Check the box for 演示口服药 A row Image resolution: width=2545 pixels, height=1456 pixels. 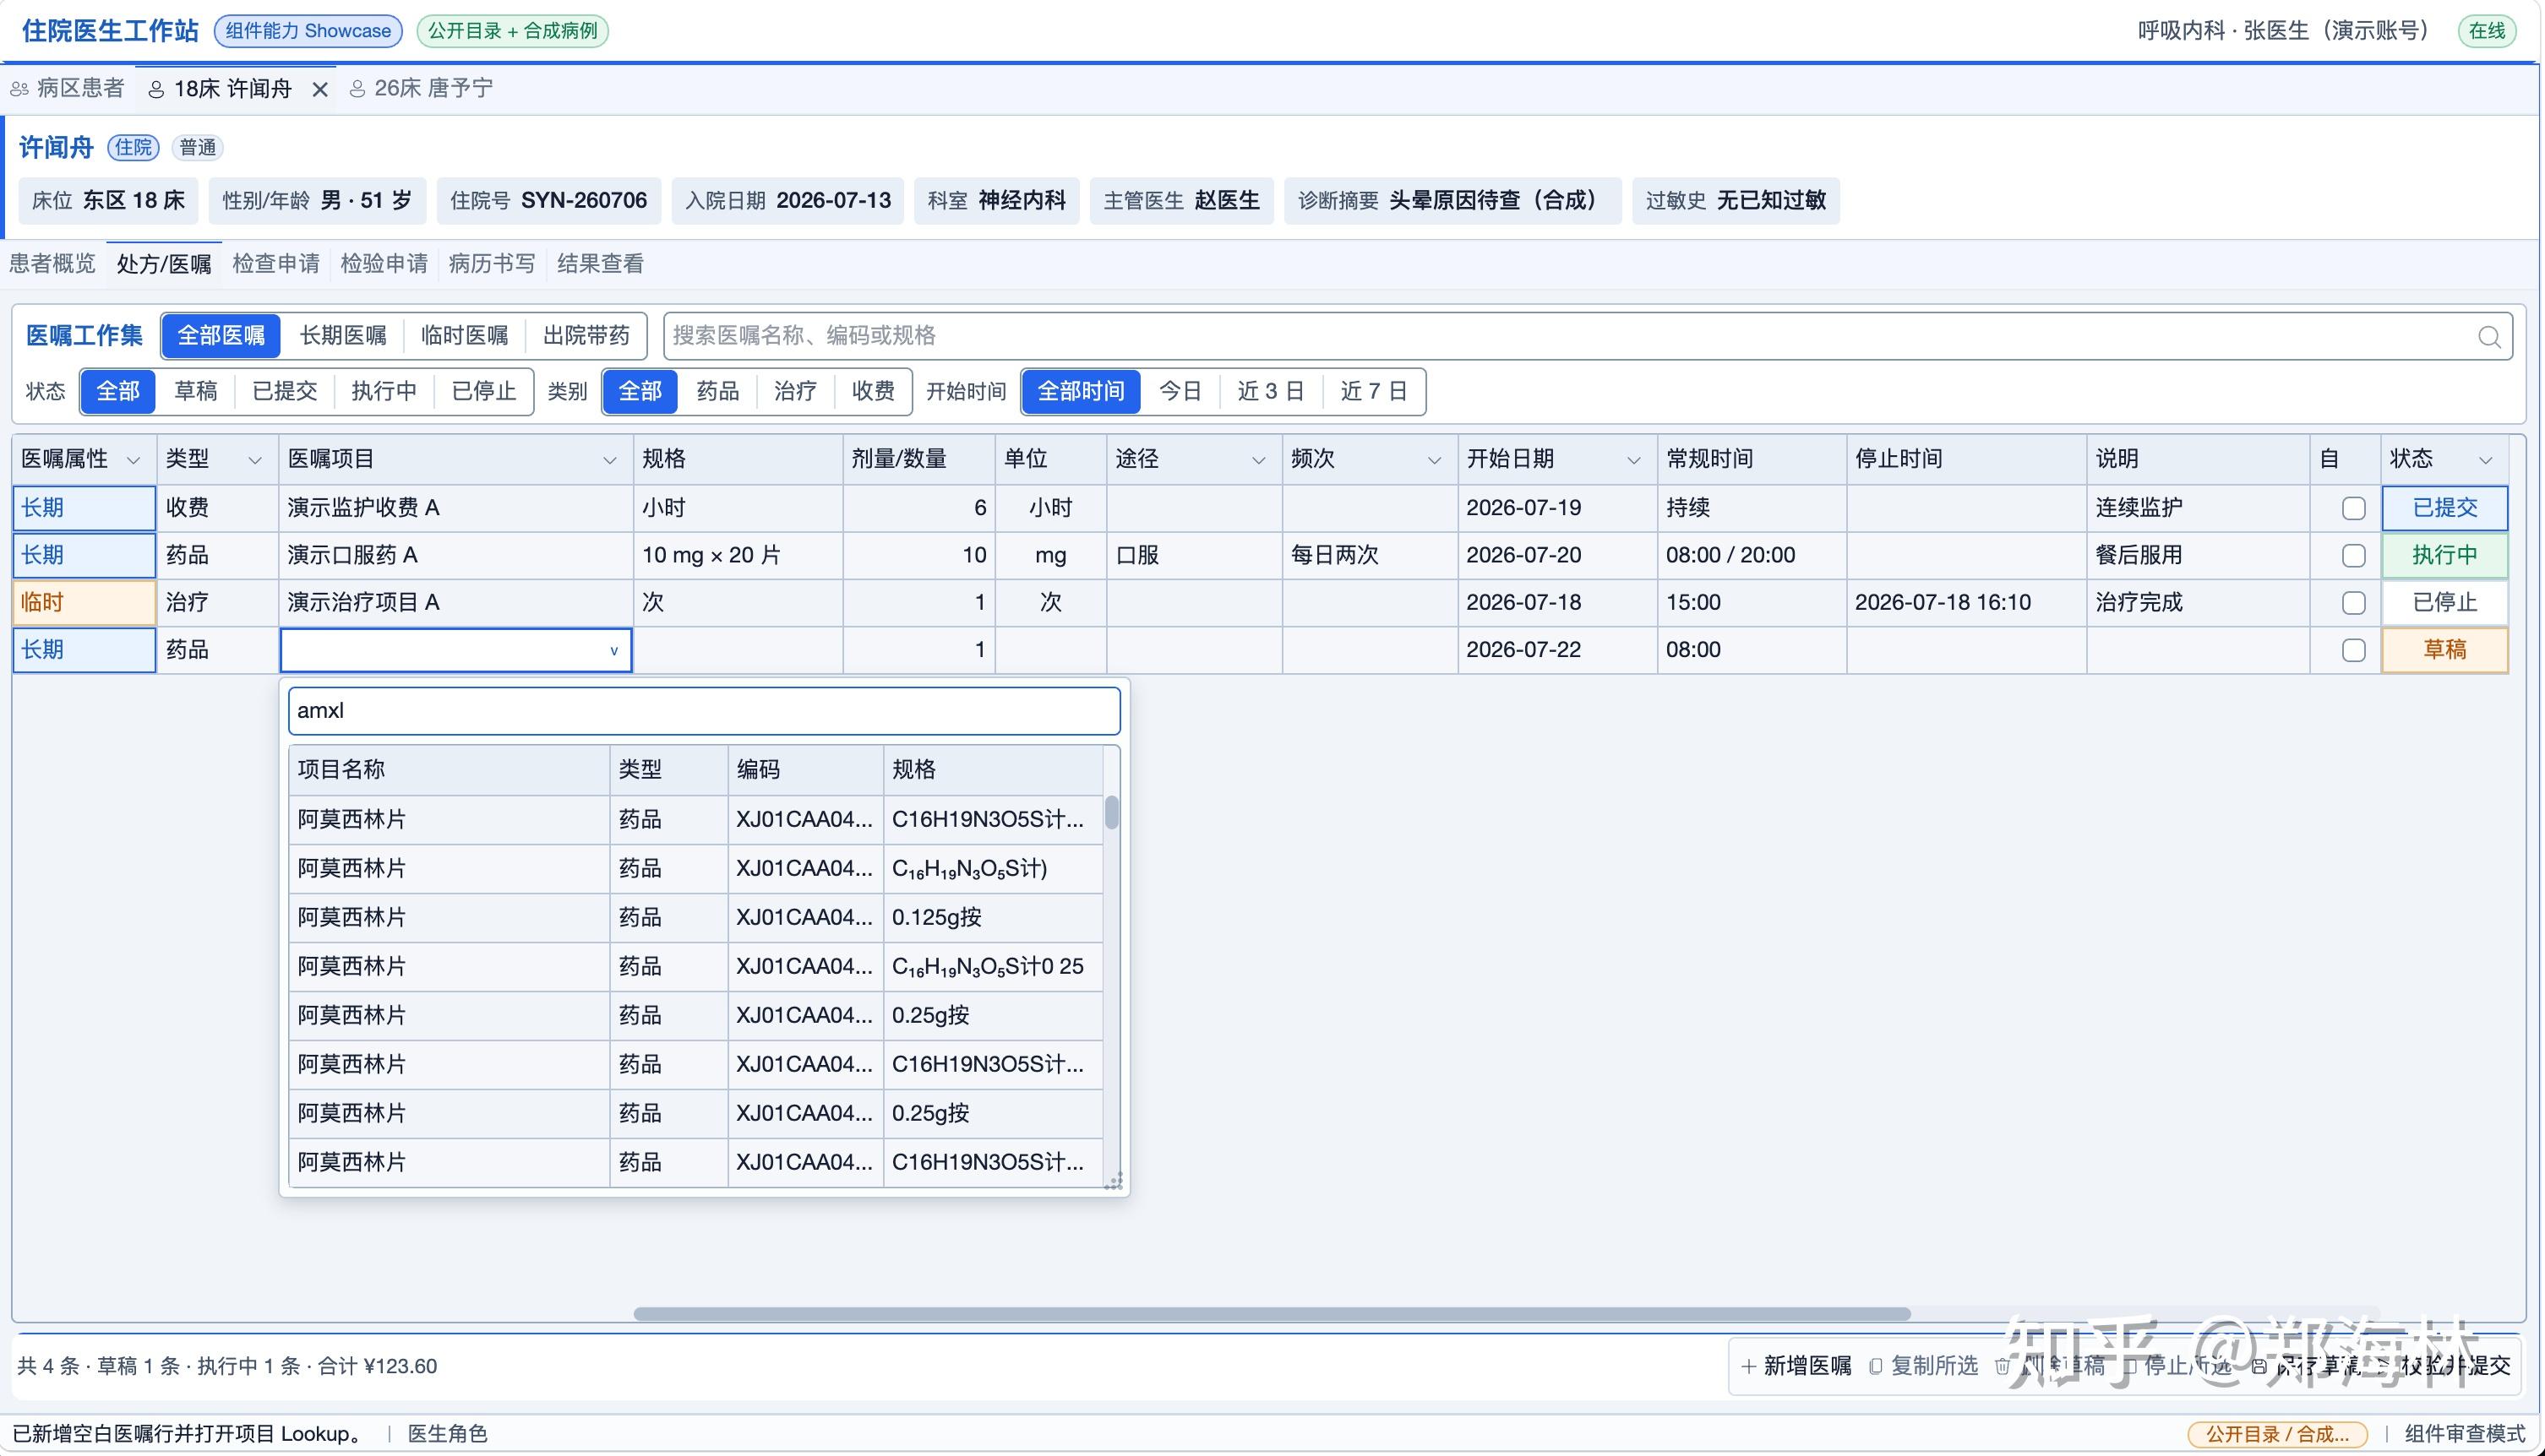(2353, 556)
